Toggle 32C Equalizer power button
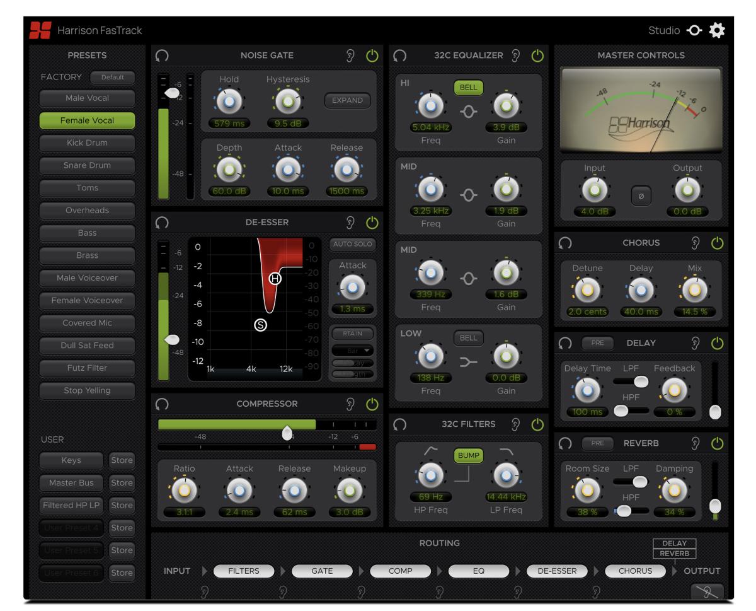Viewport: 756px width, 611px height. (x=537, y=56)
